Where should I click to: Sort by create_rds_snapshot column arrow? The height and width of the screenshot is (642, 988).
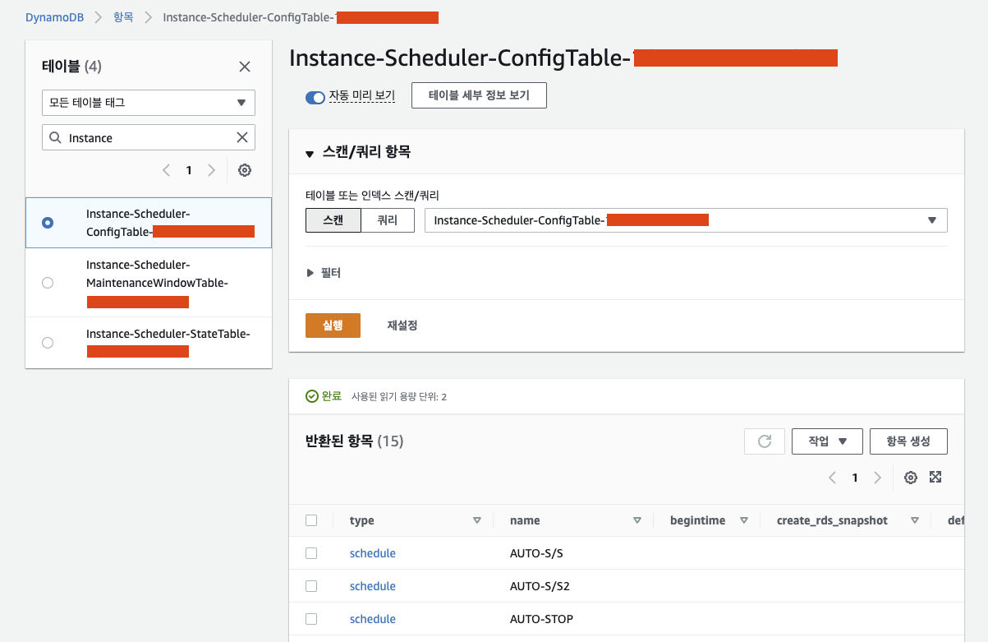915,520
